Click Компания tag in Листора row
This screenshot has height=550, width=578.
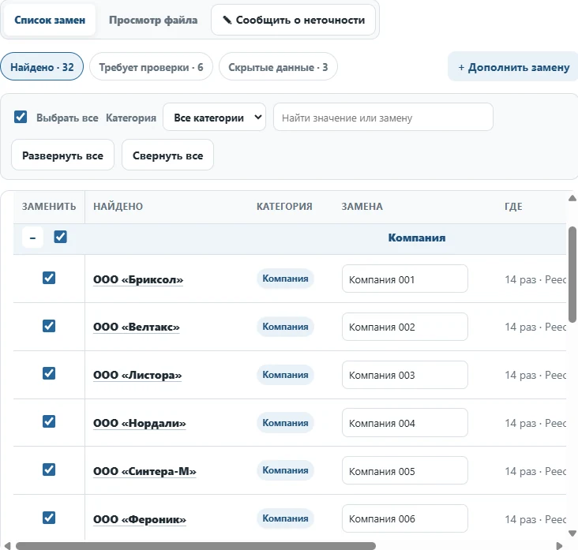click(285, 375)
